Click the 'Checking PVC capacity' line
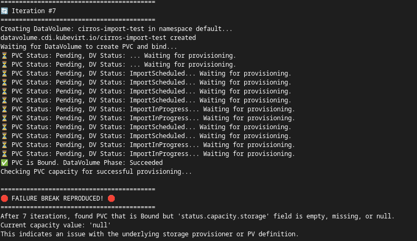Screen dimensions: 417x241 pyautogui.click(x=96, y=172)
